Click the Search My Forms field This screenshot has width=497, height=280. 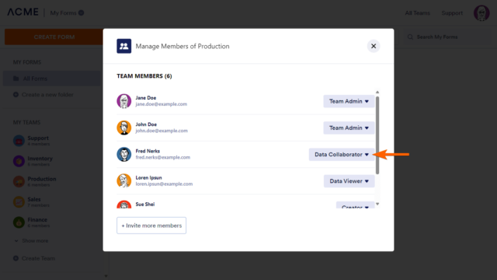point(447,37)
